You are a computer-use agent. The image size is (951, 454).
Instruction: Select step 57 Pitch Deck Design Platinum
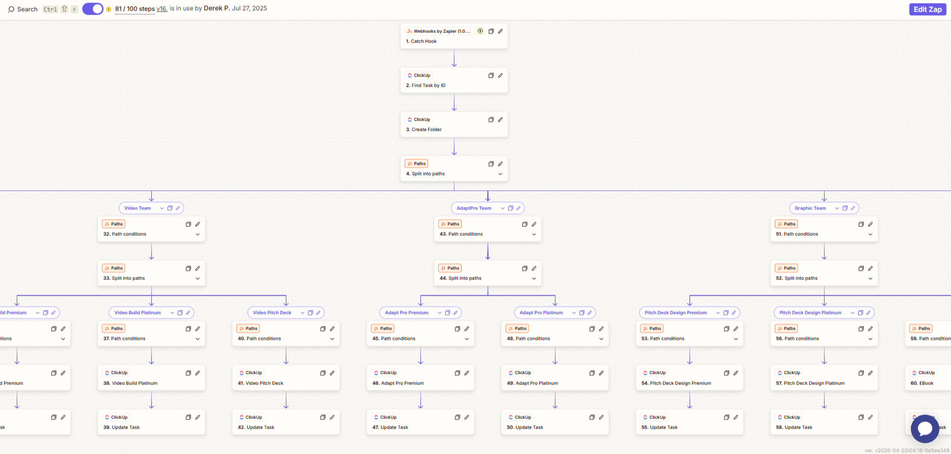[x=824, y=378]
